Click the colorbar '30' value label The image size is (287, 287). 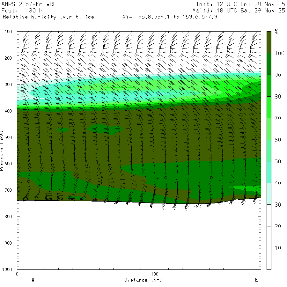click(x=278, y=205)
